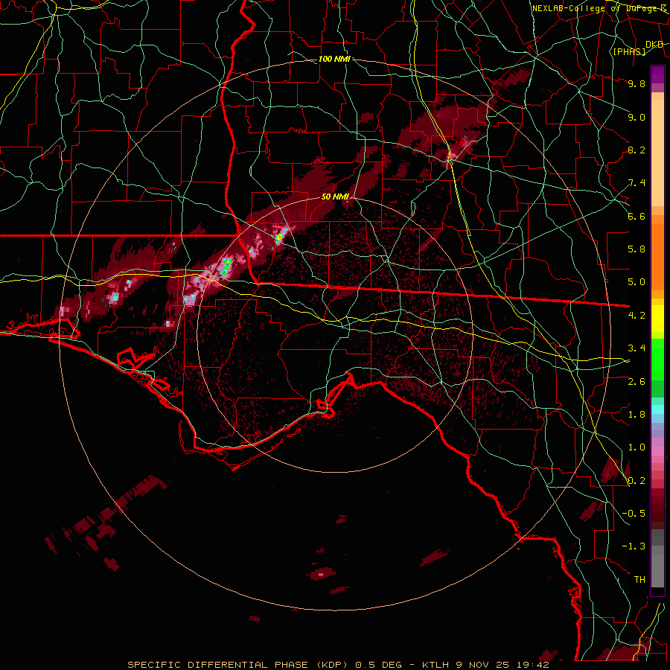Click the "8.2" scale value
Viewport: 670px width, 670px height.
(x=636, y=150)
